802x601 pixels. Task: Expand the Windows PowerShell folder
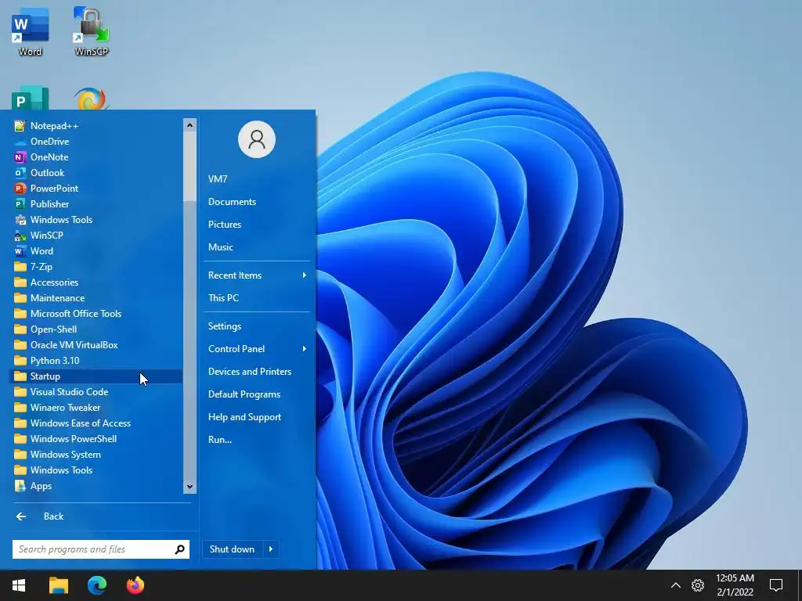point(96,439)
